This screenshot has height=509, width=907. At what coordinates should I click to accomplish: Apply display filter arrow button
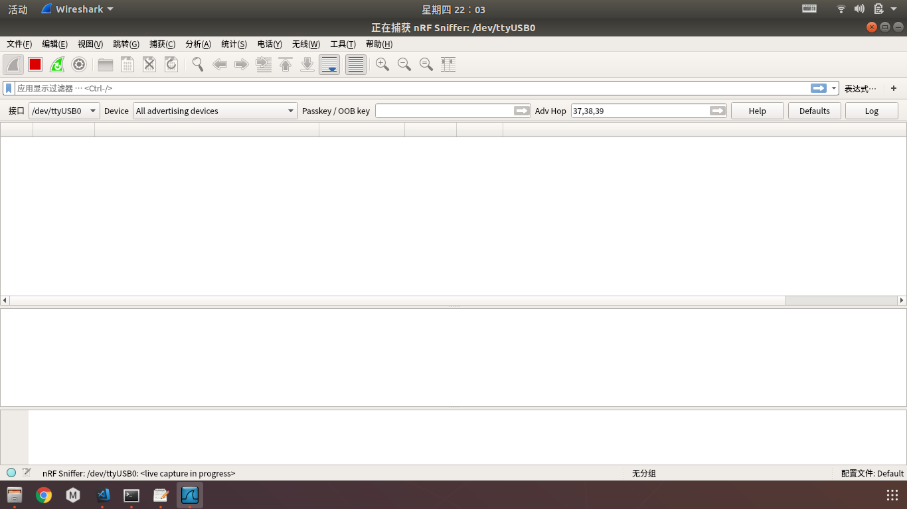click(x=819, y=88)
